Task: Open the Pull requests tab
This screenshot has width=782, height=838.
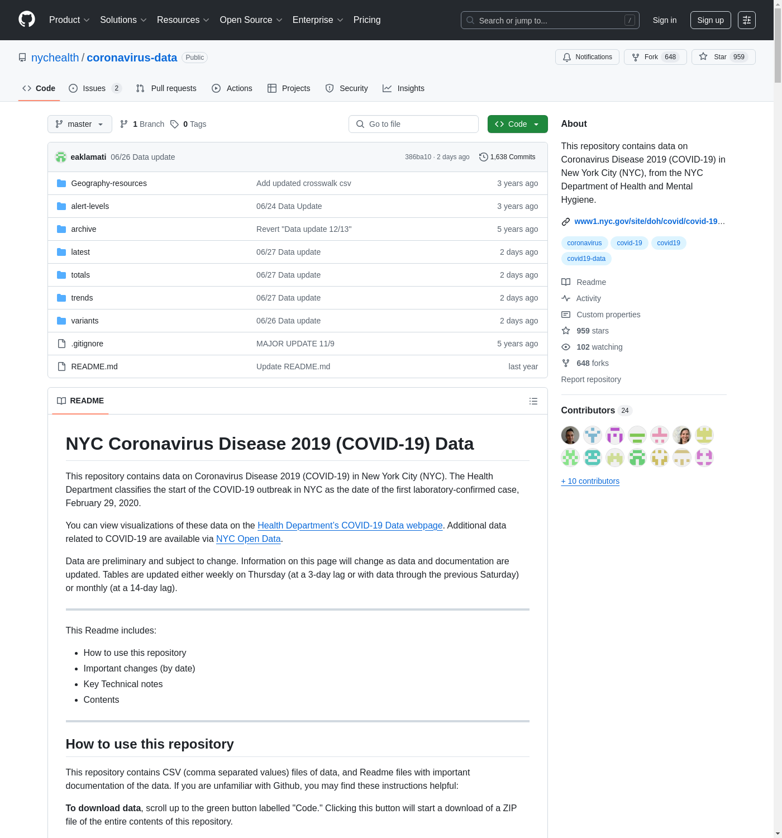Action: click(166, 88)
